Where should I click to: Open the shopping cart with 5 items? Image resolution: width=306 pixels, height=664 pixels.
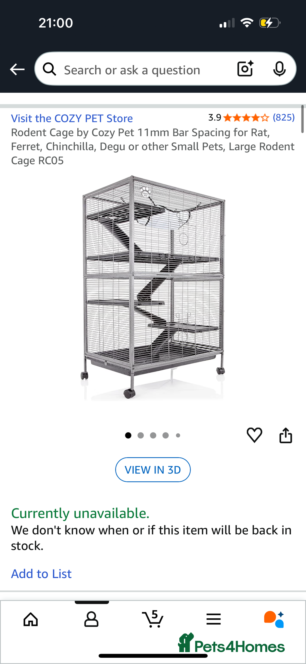click(153, 619)
